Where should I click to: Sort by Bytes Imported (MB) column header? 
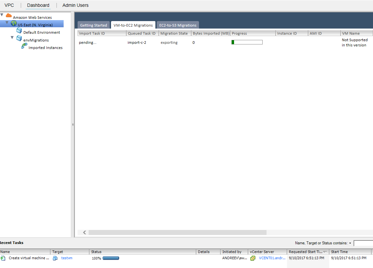[x=211, y=33]
